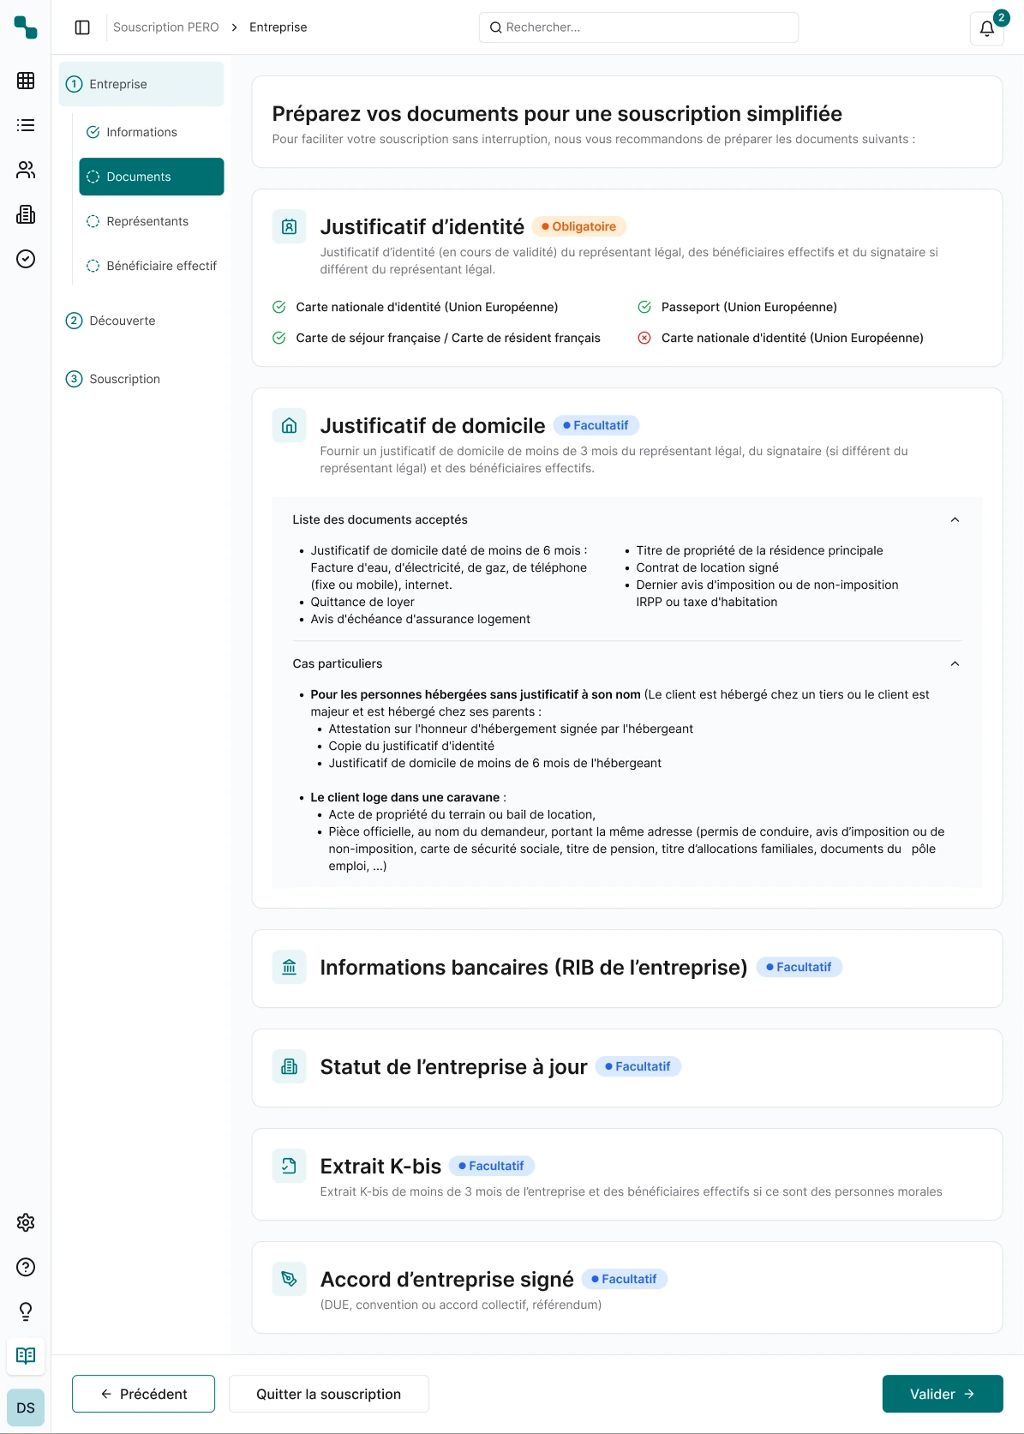Click the Précédent button

pyautogui.click(x=143, y=1394)
